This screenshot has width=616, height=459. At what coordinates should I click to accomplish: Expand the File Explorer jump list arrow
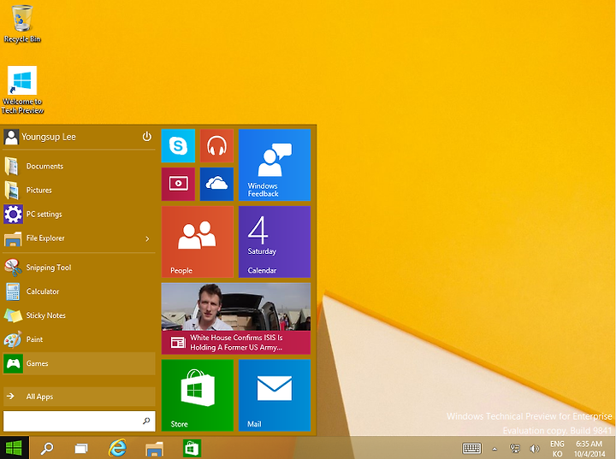[147, 238]
